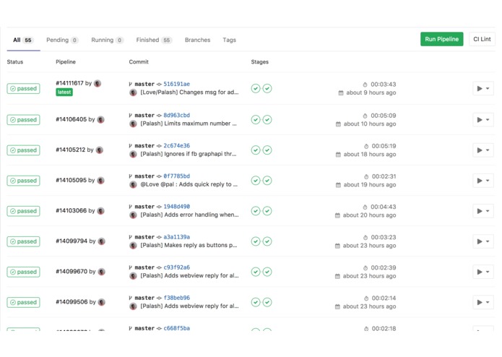Open commit 0f7785bd
Screen dimensions: 502x357
[x=177, y=176]
